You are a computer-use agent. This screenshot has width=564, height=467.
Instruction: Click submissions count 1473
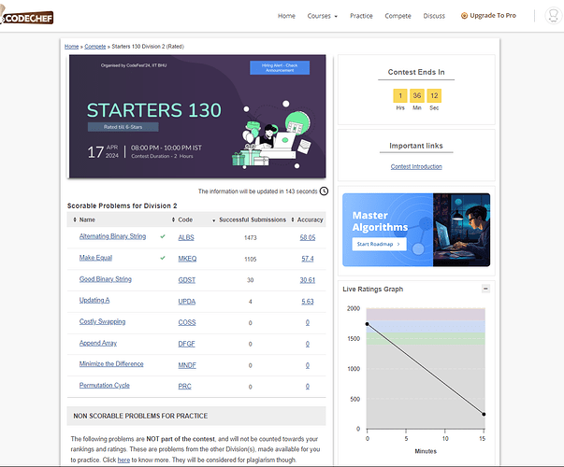click(x=251, y=238)
